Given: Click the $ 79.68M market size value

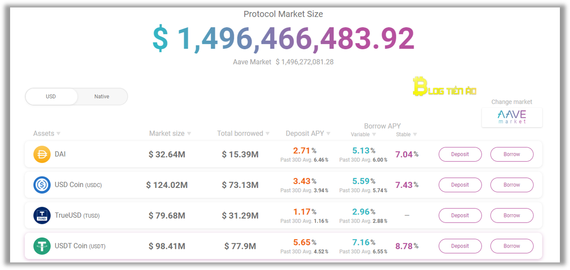Looking at the screenshot, I should (x=167, y=216).
